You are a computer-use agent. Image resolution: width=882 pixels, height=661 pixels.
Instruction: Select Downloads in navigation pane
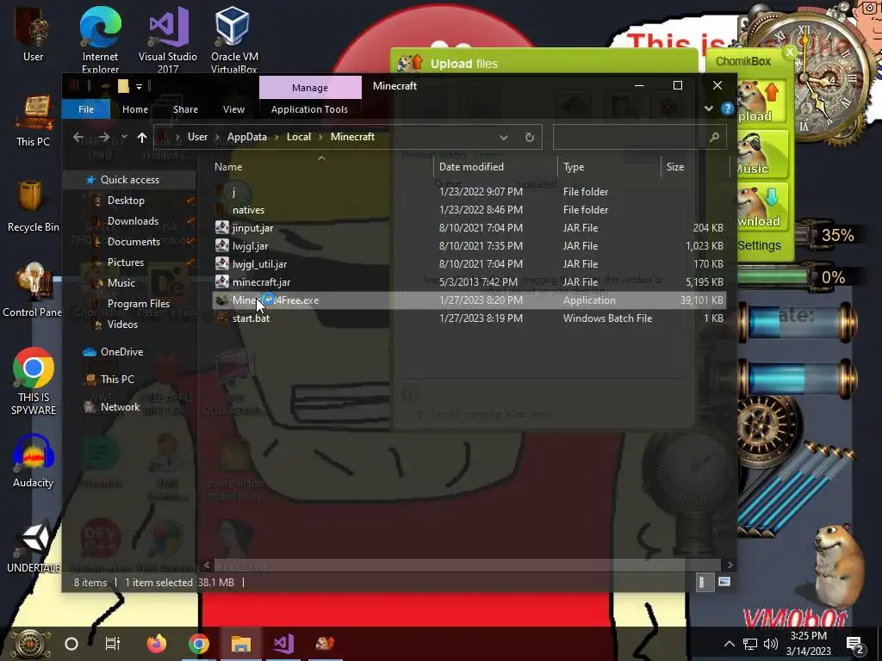coord(133,221)
